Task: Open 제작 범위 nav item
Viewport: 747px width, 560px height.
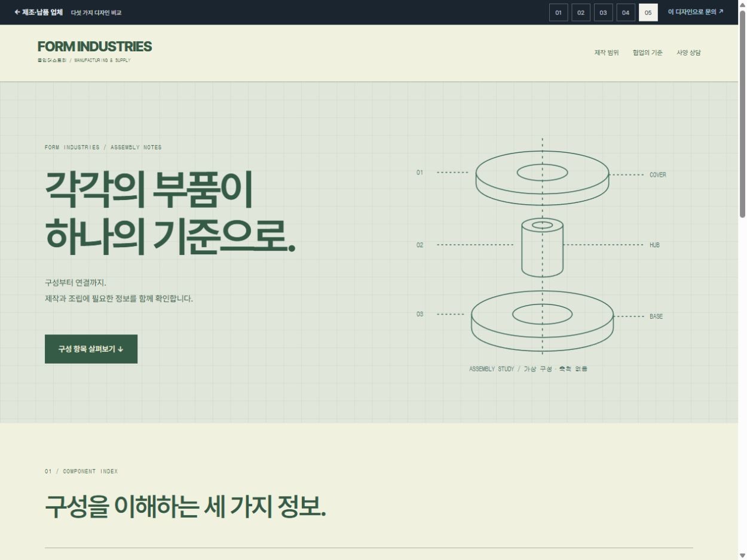Action: coord(607,53)
